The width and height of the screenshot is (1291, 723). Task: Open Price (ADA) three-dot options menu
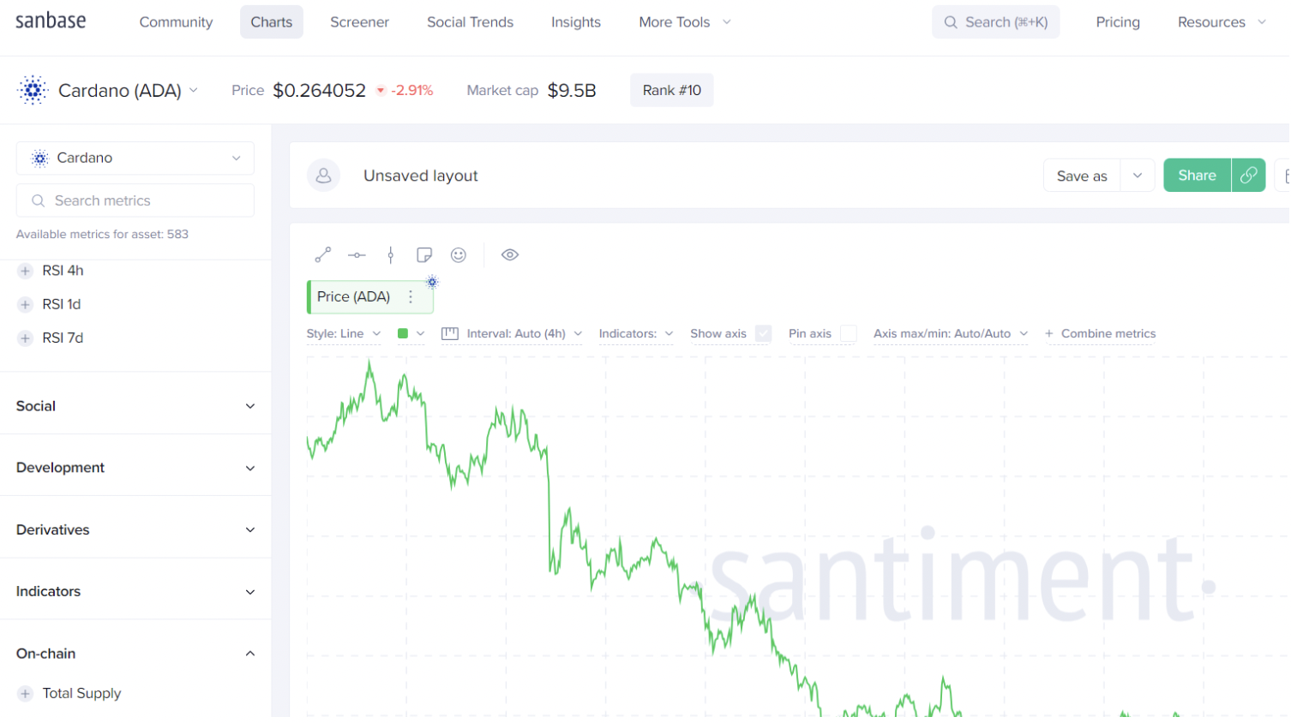411,297
